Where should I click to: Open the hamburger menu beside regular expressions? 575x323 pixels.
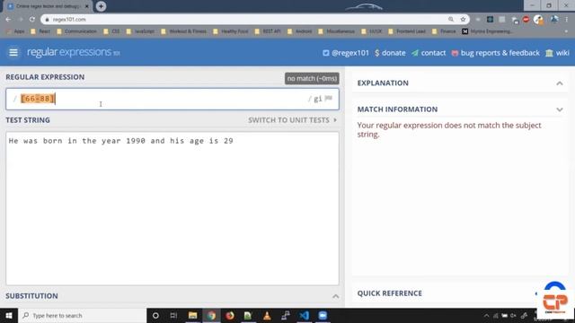tap(13, 52)
